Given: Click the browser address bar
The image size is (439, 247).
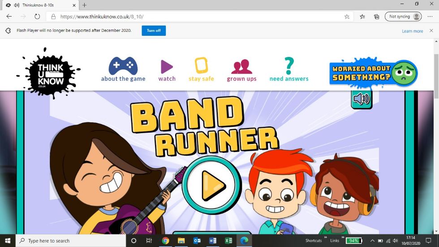Looking at the screenshot, I should point(199,17).
